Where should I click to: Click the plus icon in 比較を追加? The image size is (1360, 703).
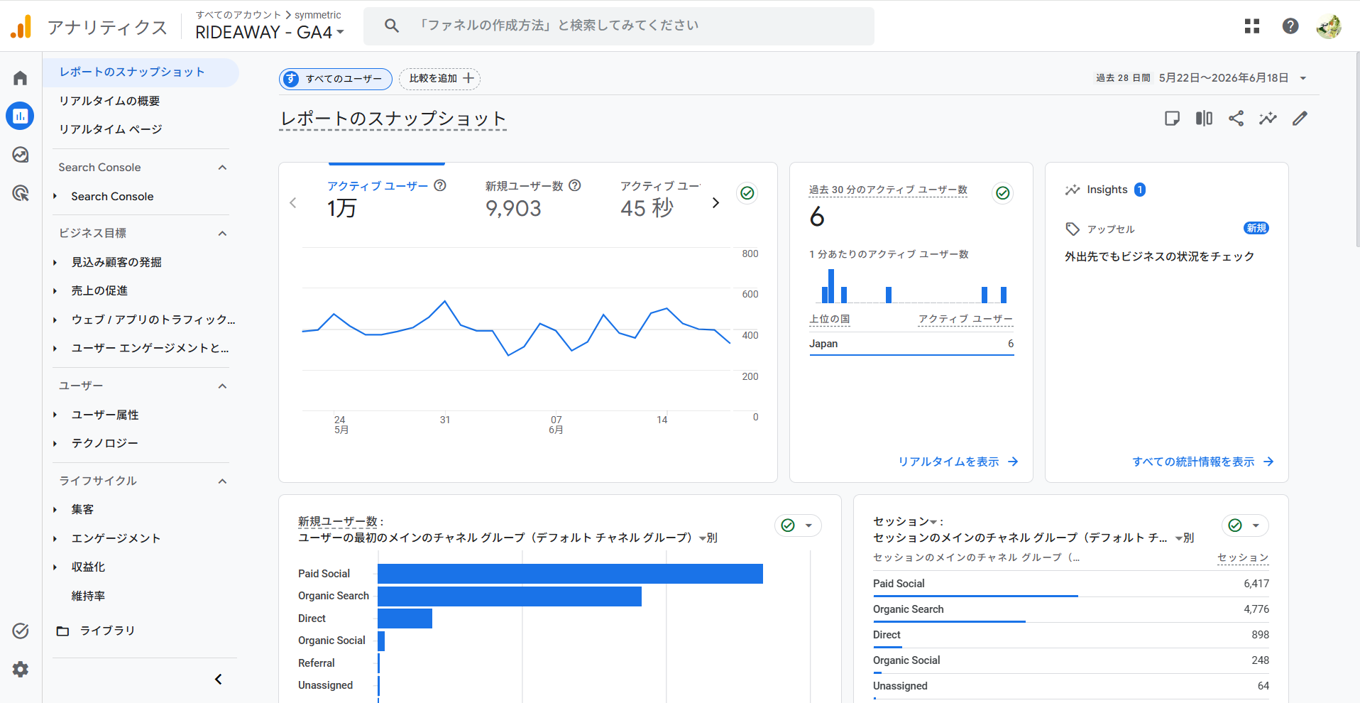click(x=468, y=78)
